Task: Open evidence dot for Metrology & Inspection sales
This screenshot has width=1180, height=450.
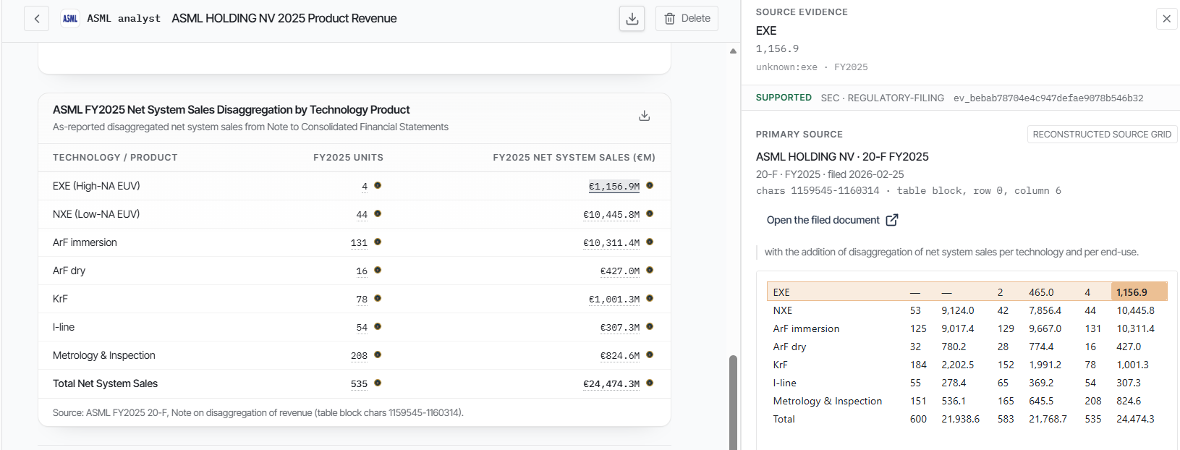Action: click(650, 355)
